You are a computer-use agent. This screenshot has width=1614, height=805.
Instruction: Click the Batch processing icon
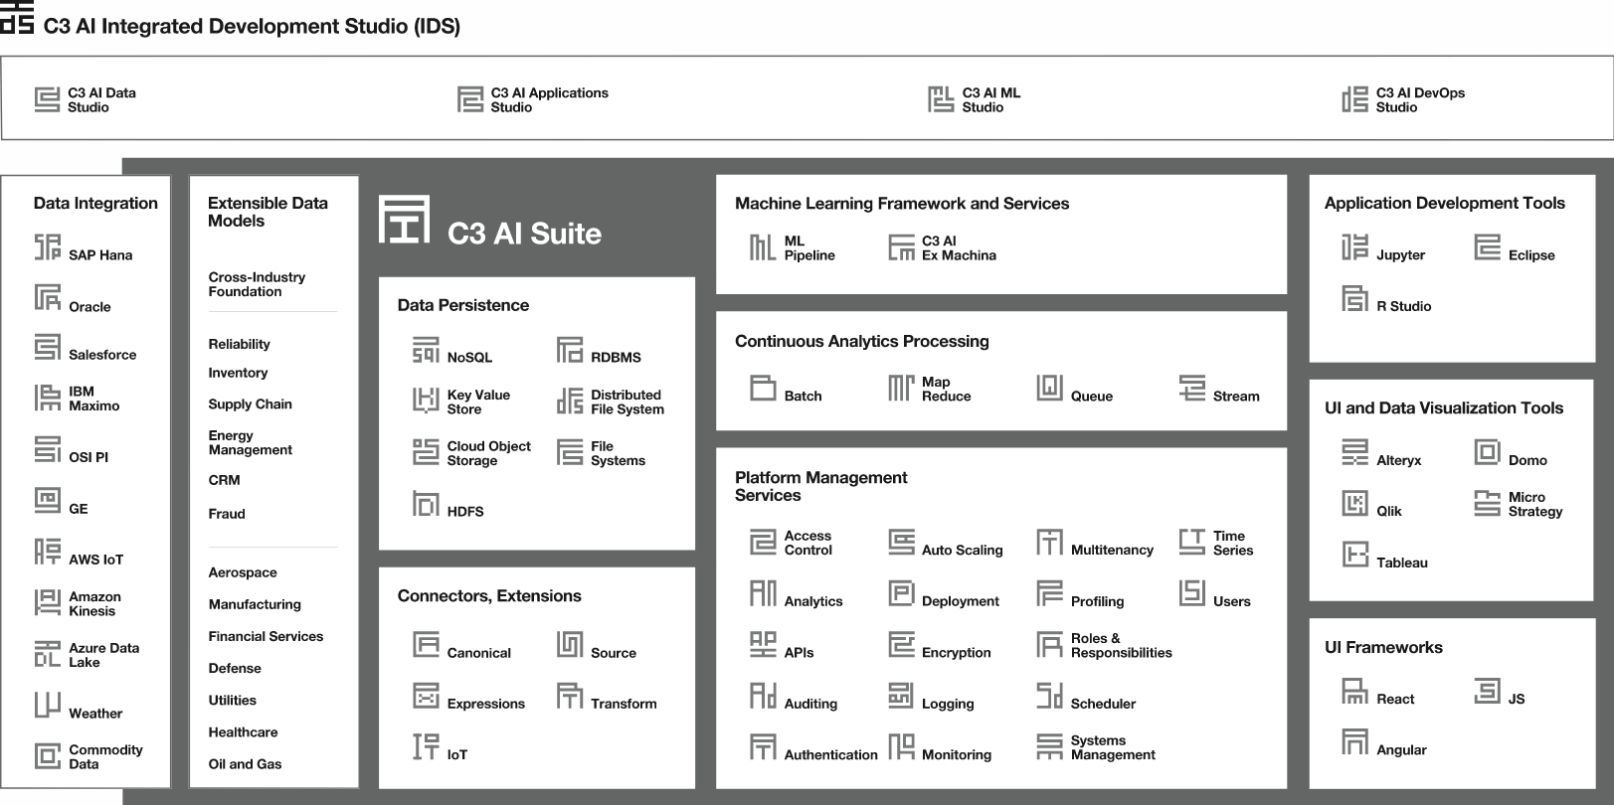[x=763, y=388]
